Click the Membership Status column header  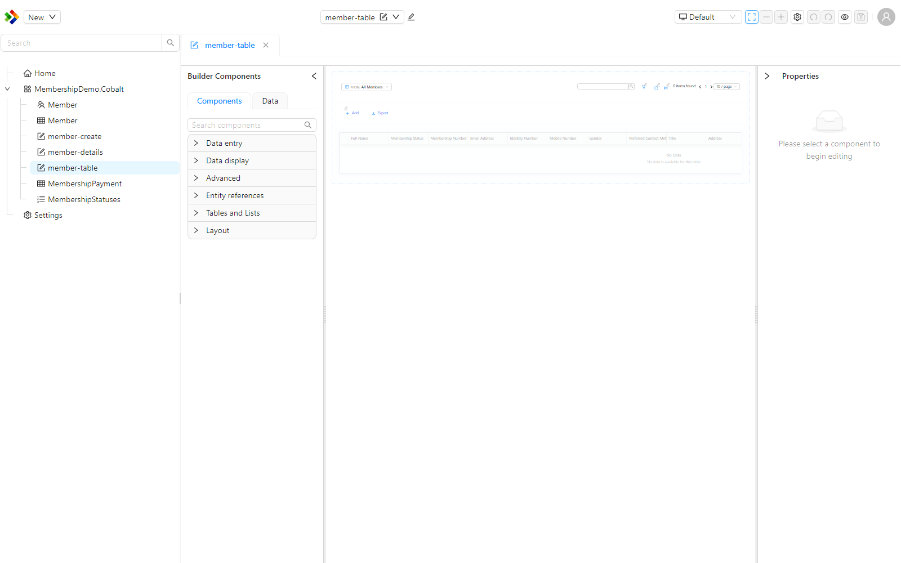(x=407, y=138)
